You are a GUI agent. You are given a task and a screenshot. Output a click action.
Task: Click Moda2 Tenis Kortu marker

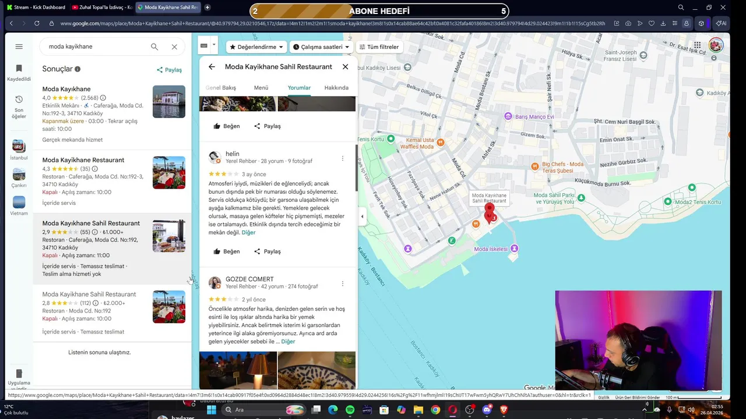[x=668, y=202]
